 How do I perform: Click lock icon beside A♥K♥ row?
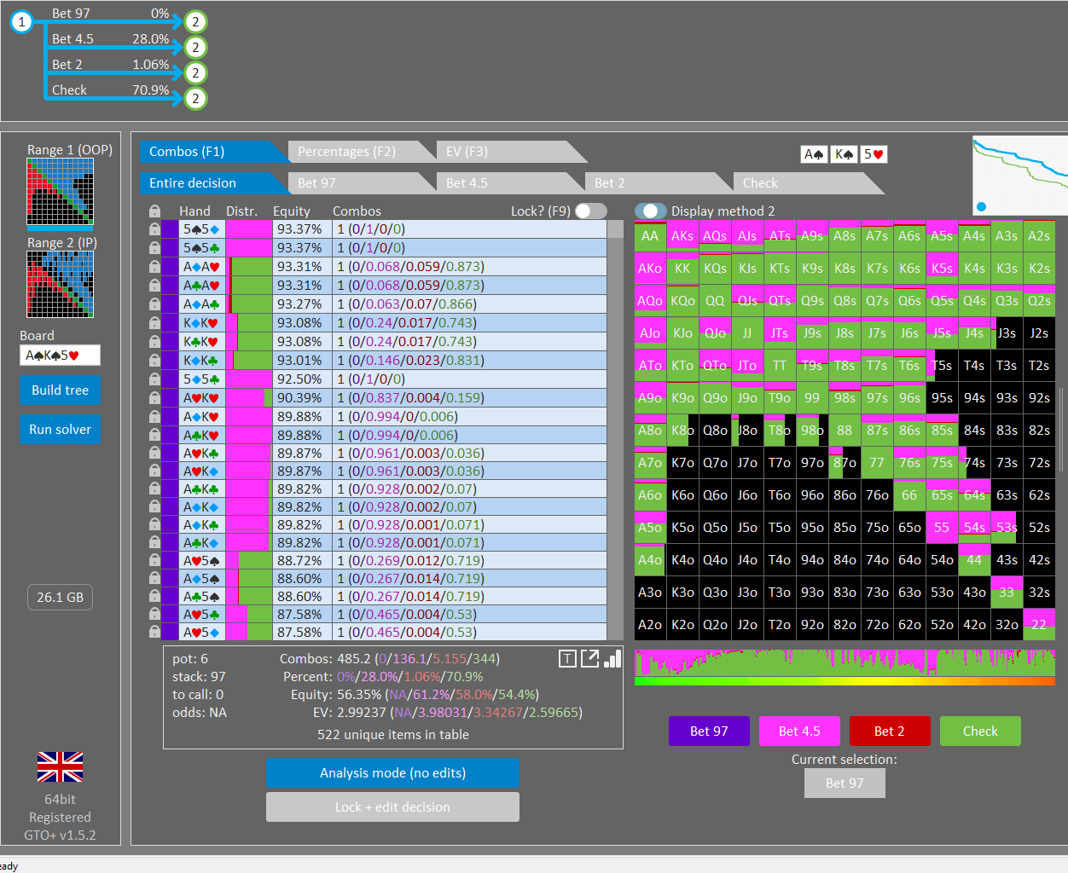(x=154, y=398)
